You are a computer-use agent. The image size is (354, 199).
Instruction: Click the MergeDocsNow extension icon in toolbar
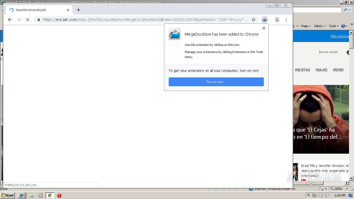[x=265, y=20]
